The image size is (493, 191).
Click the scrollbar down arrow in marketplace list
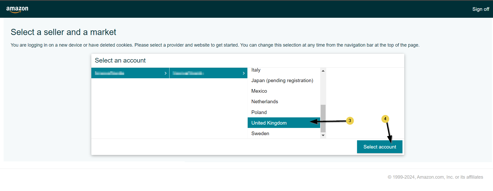coord(323,135)
